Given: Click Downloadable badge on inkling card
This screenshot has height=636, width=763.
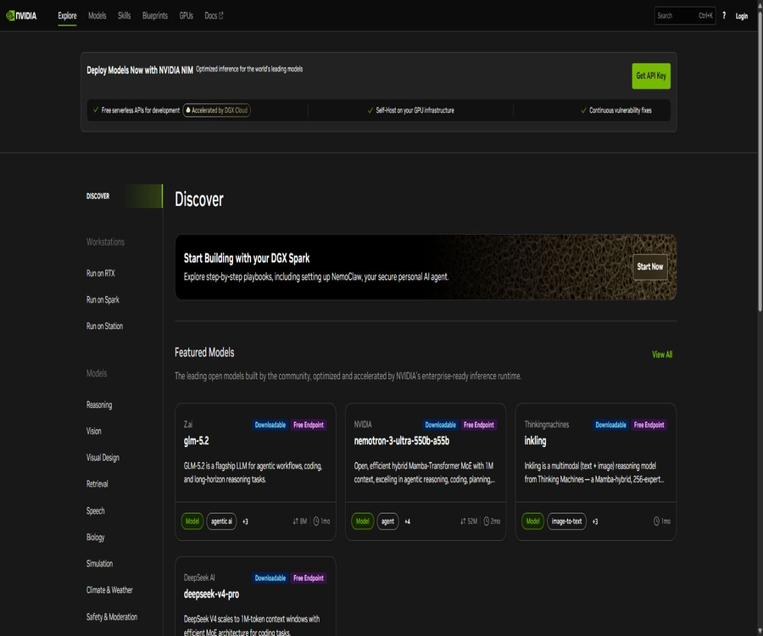Looking at the screenshot, I should pos(610,425).
